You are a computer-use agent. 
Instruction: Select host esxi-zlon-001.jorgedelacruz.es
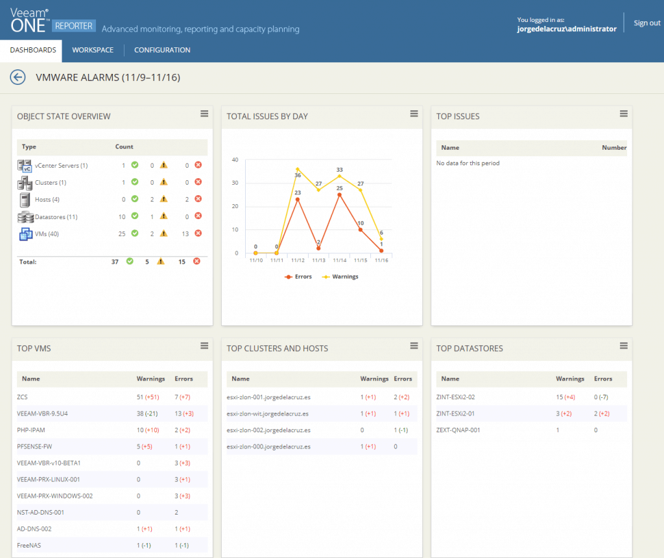pyautogui.click(x=322, y=397)
